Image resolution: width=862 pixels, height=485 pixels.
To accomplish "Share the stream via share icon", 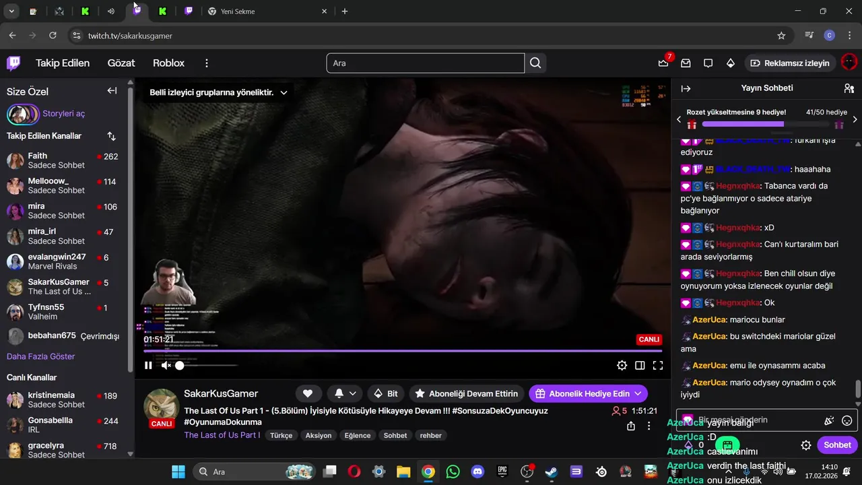I will tap(631, 426).
